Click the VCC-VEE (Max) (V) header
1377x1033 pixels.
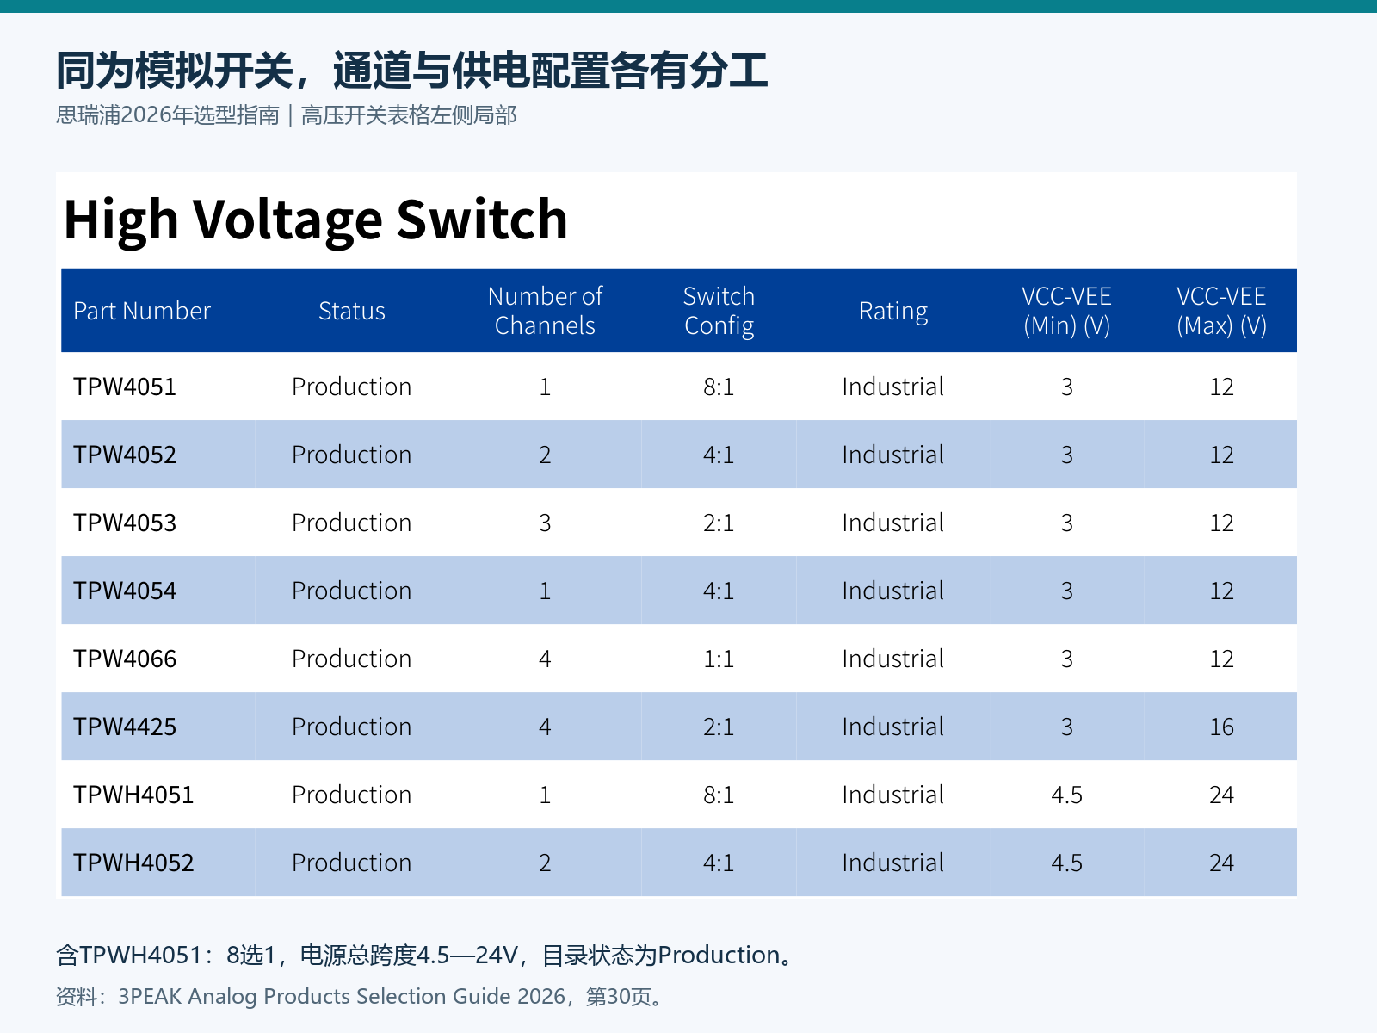pos(1221,311)
